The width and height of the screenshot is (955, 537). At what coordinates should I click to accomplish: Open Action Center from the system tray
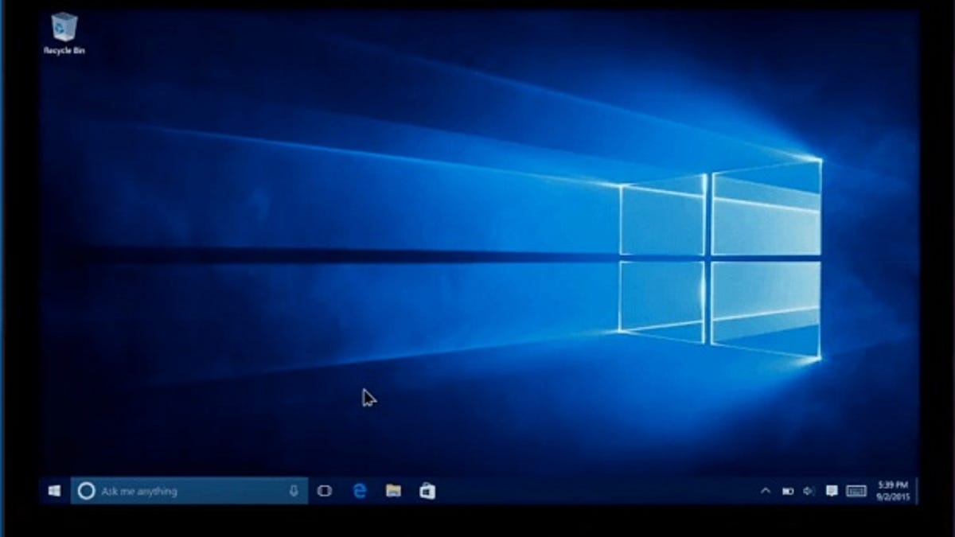coord(832,491)
